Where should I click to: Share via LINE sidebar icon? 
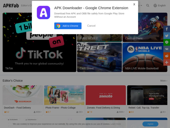pyautogui.click(x=167, y=42)
